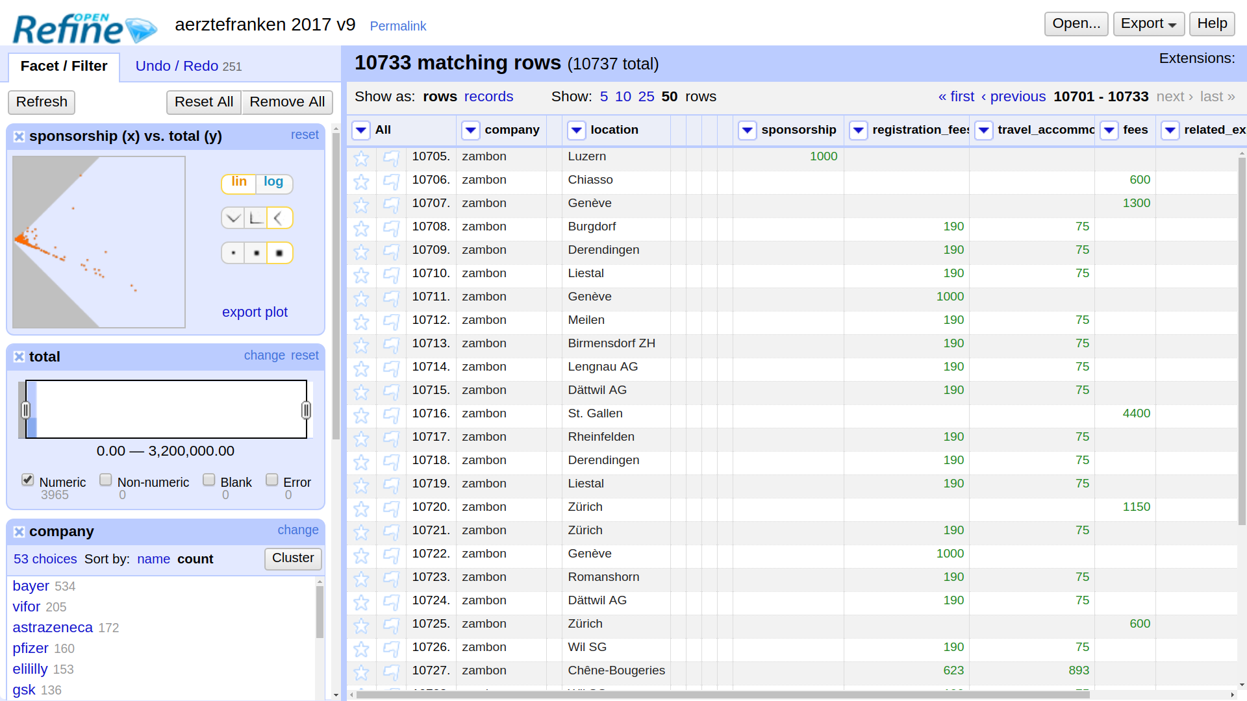Open the sponsorship column dropdown menu
1247x701 pixels.
(x=747, y=130)
